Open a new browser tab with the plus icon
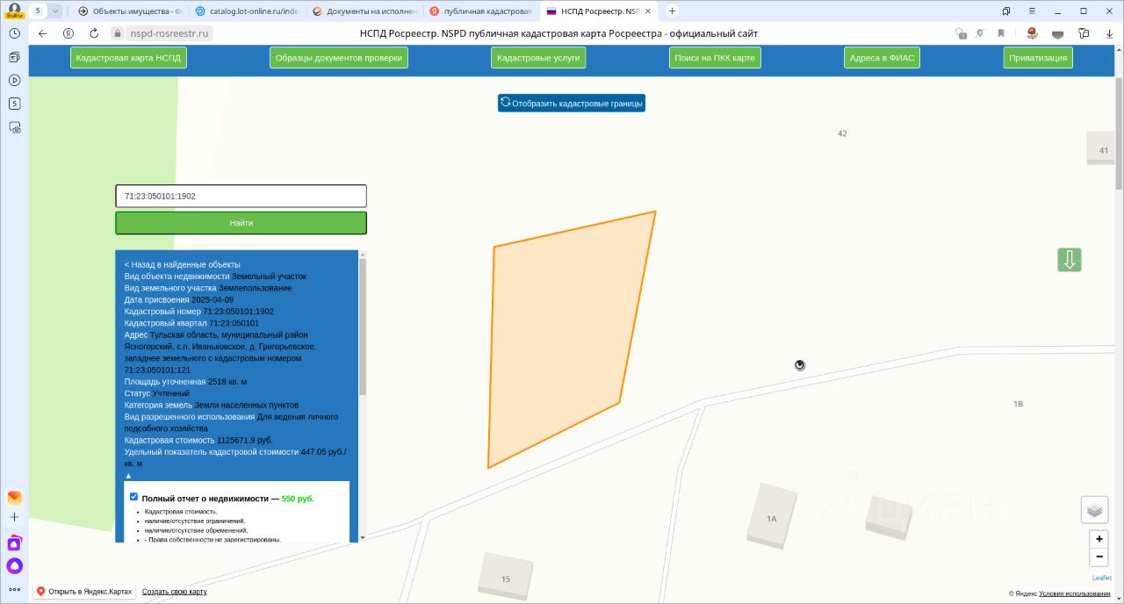 pyautogui.click(x=672, y=11)
